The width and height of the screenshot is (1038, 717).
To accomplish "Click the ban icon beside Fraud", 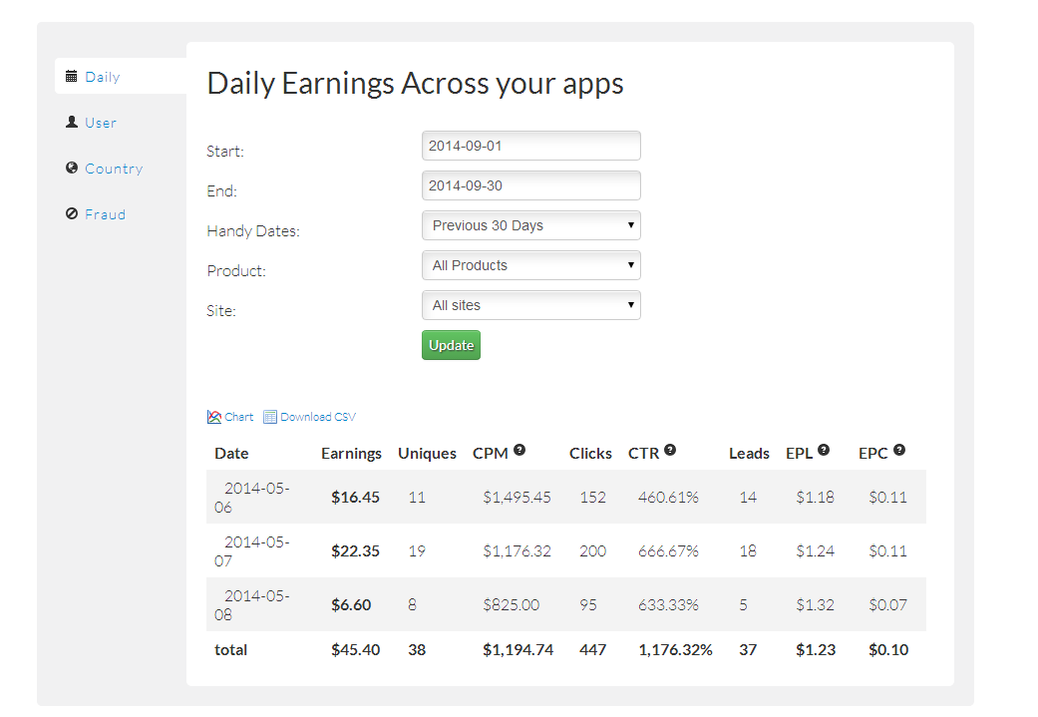I will [72, 213].
